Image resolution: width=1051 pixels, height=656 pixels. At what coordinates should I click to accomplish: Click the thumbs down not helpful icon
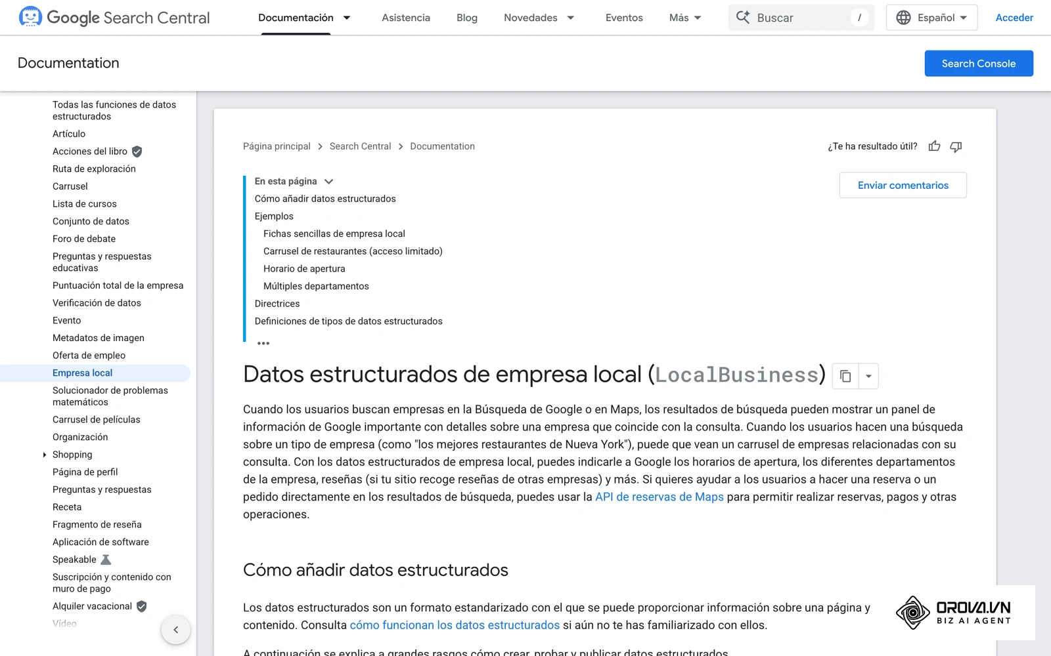956,146
